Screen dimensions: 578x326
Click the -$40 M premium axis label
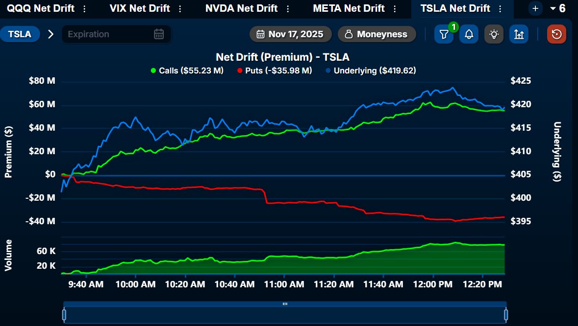(40, 221)
